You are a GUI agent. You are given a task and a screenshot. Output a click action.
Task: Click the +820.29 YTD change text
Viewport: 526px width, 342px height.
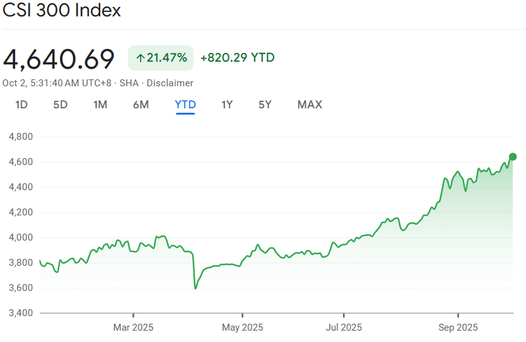tap(237, 58)
